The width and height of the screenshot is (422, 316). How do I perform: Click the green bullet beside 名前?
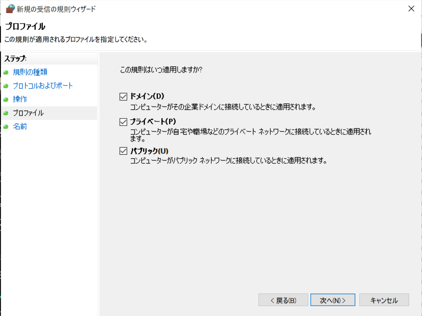click(6, 127)
